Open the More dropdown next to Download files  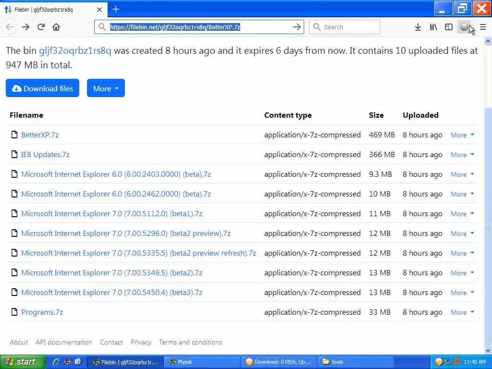click(106, 88)
